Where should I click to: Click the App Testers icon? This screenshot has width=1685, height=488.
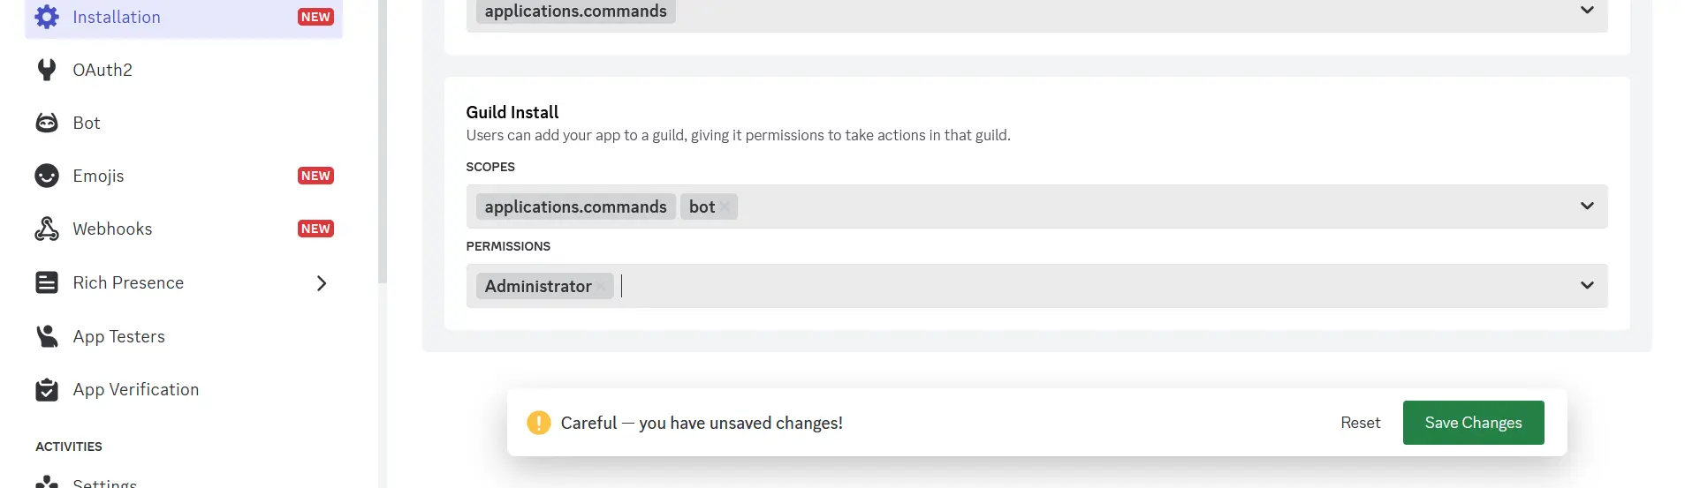coord(46,336)
